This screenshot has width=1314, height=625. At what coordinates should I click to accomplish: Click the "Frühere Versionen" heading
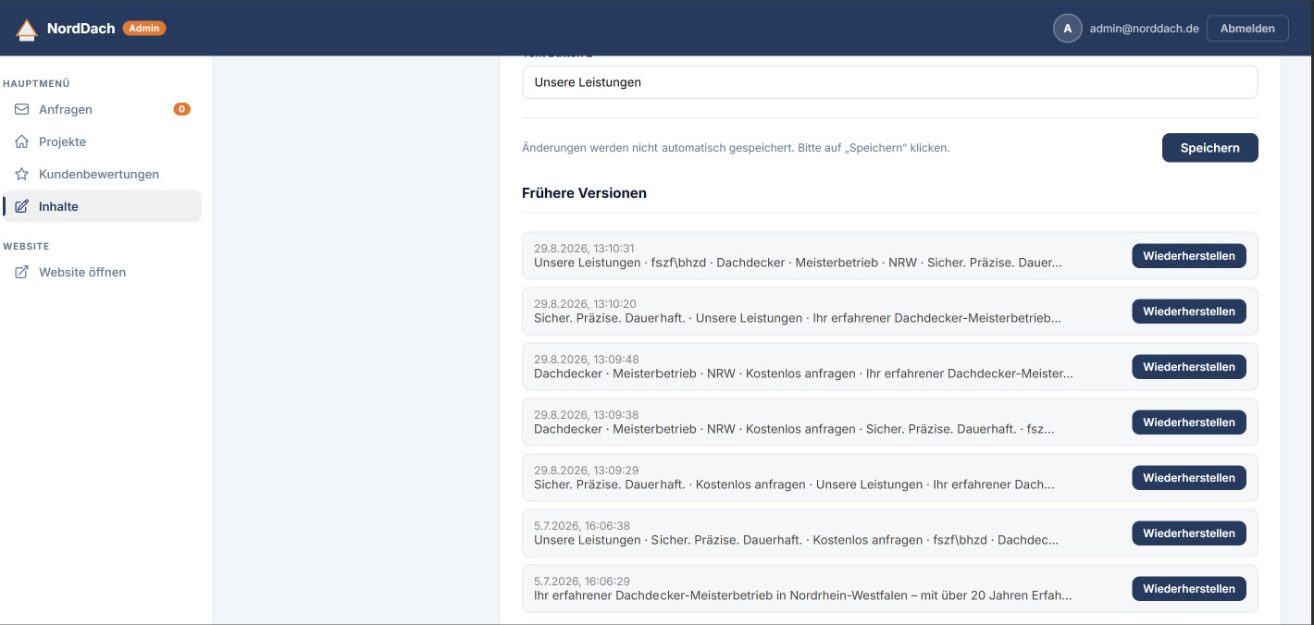(584, 193)
